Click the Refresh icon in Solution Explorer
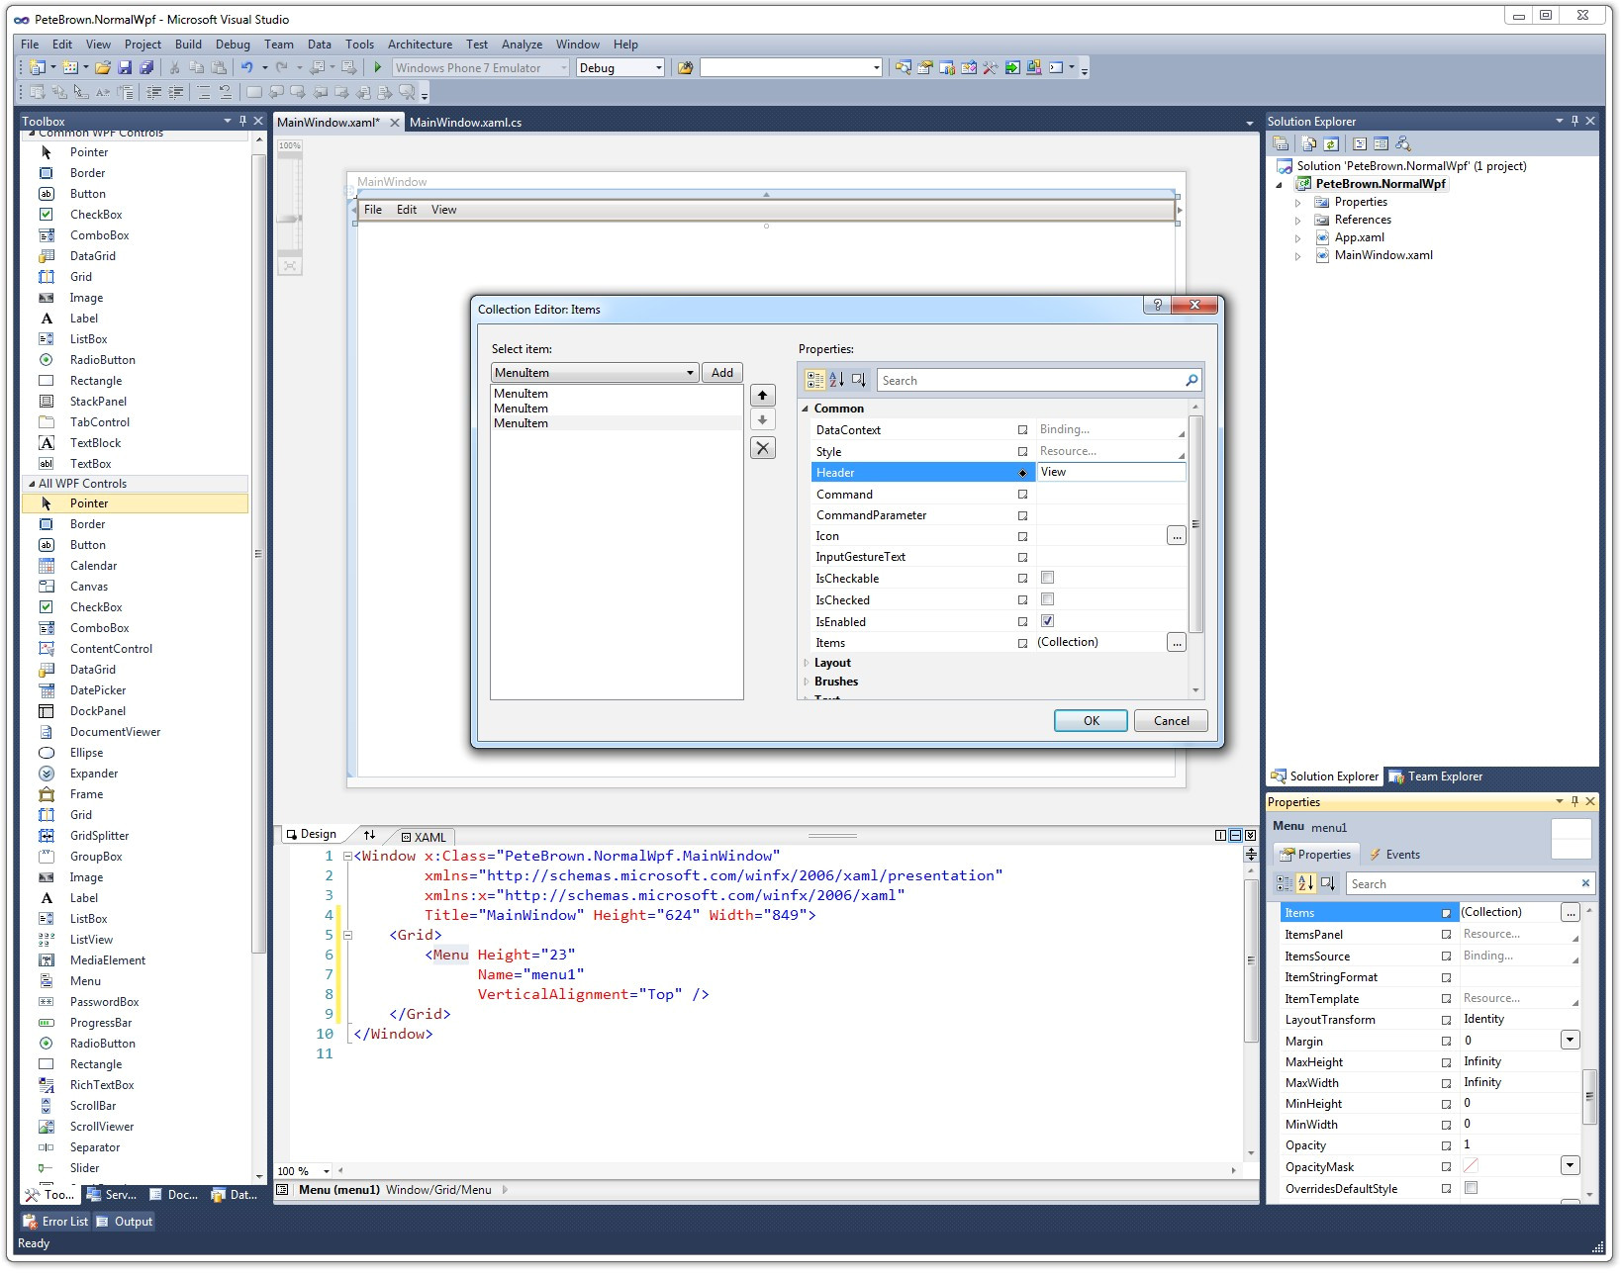 1331,143
